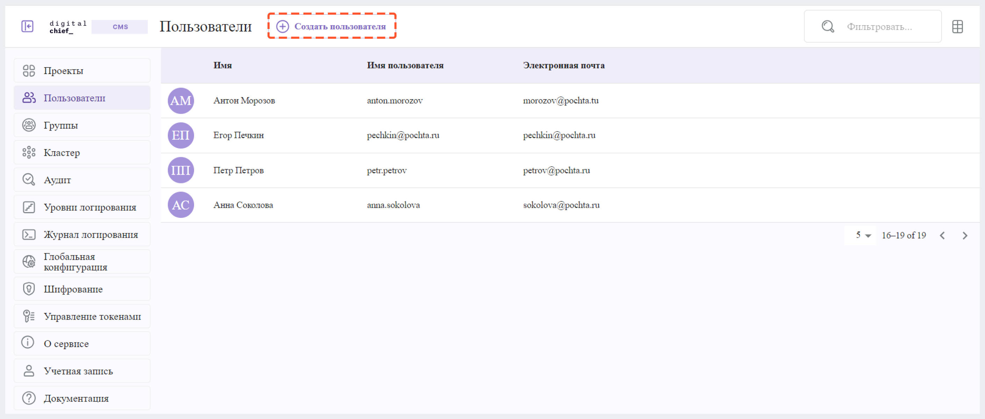Open Глобальная конфигурация section
This screenshot has width=985, height=419.
click(82, 262)
